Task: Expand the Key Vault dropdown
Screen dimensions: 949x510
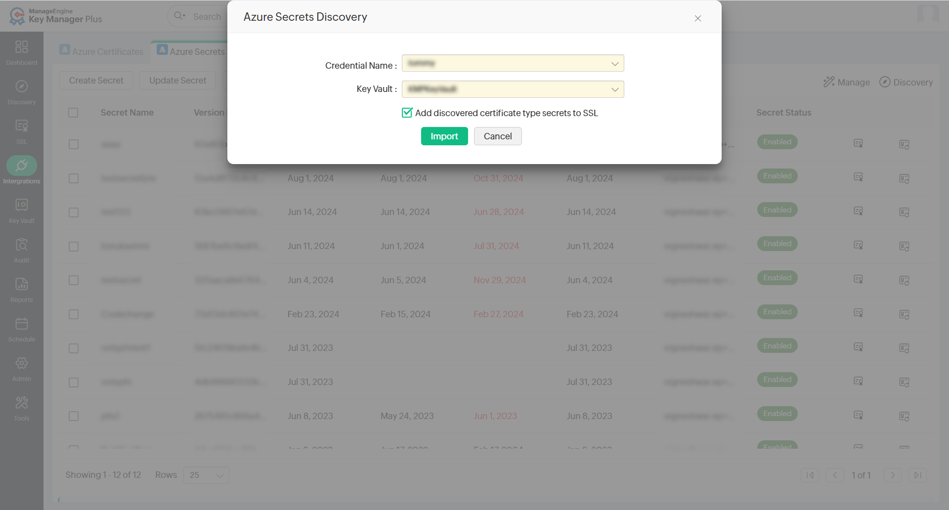Action: click(x=513, y=89)
